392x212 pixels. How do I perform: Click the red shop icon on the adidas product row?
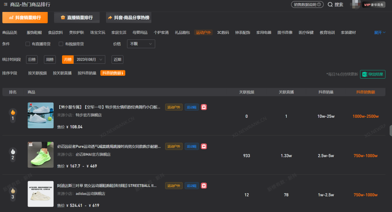(x=204, y=186)
